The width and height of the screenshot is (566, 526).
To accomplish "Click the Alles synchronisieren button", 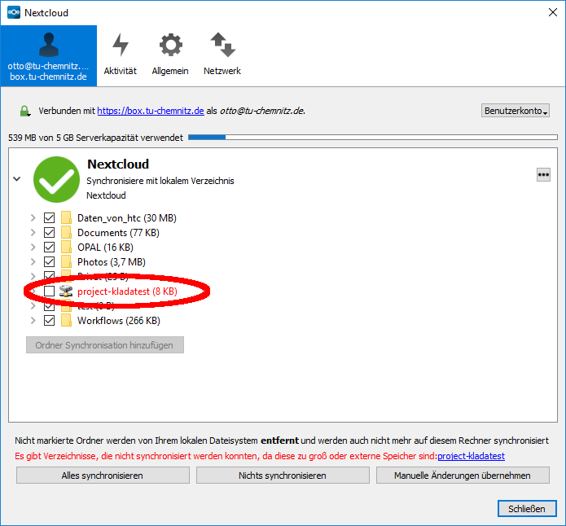I will tap(103, 476).
